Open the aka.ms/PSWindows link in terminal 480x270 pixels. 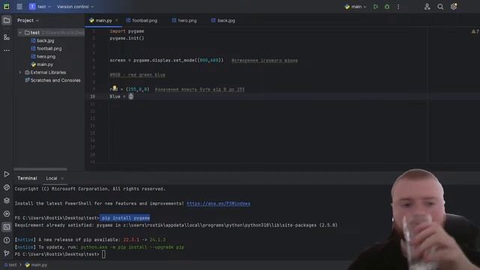[218, 203]
